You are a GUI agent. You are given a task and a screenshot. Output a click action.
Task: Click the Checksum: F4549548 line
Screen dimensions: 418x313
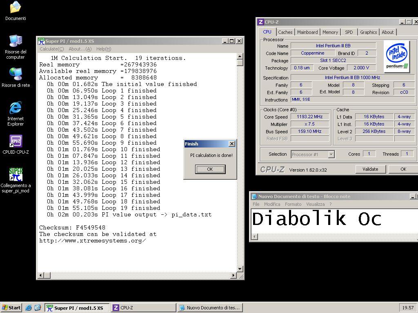(72, 227)
